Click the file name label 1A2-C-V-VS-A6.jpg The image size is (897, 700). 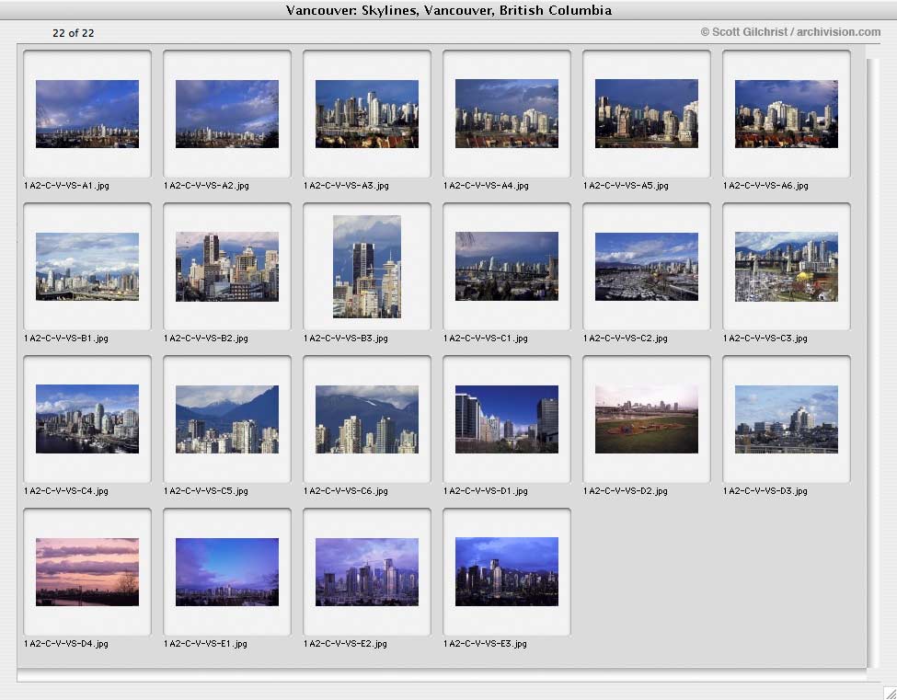click(766, 186)
